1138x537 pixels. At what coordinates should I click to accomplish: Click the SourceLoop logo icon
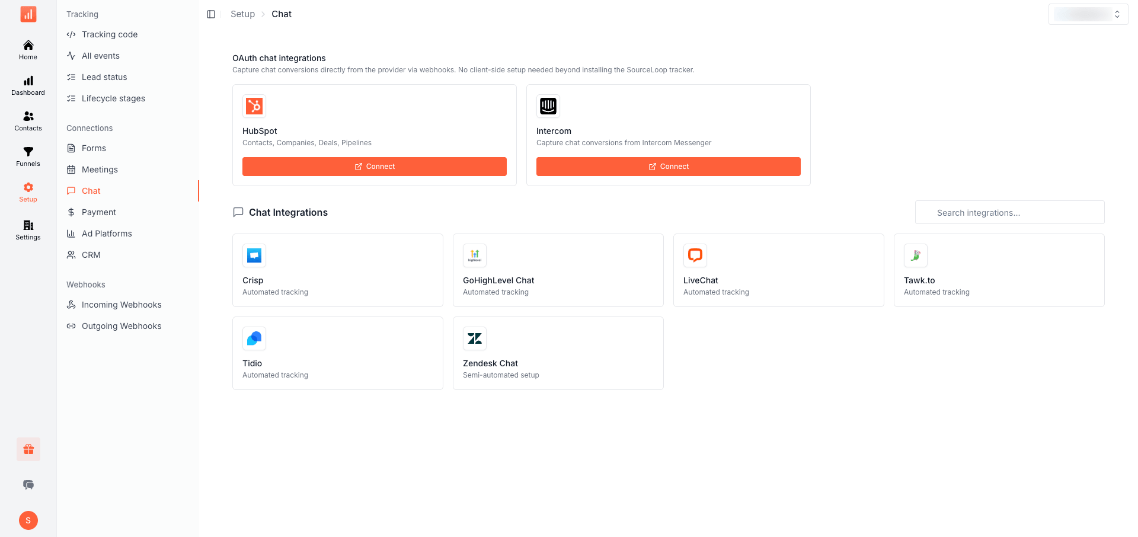28,14
